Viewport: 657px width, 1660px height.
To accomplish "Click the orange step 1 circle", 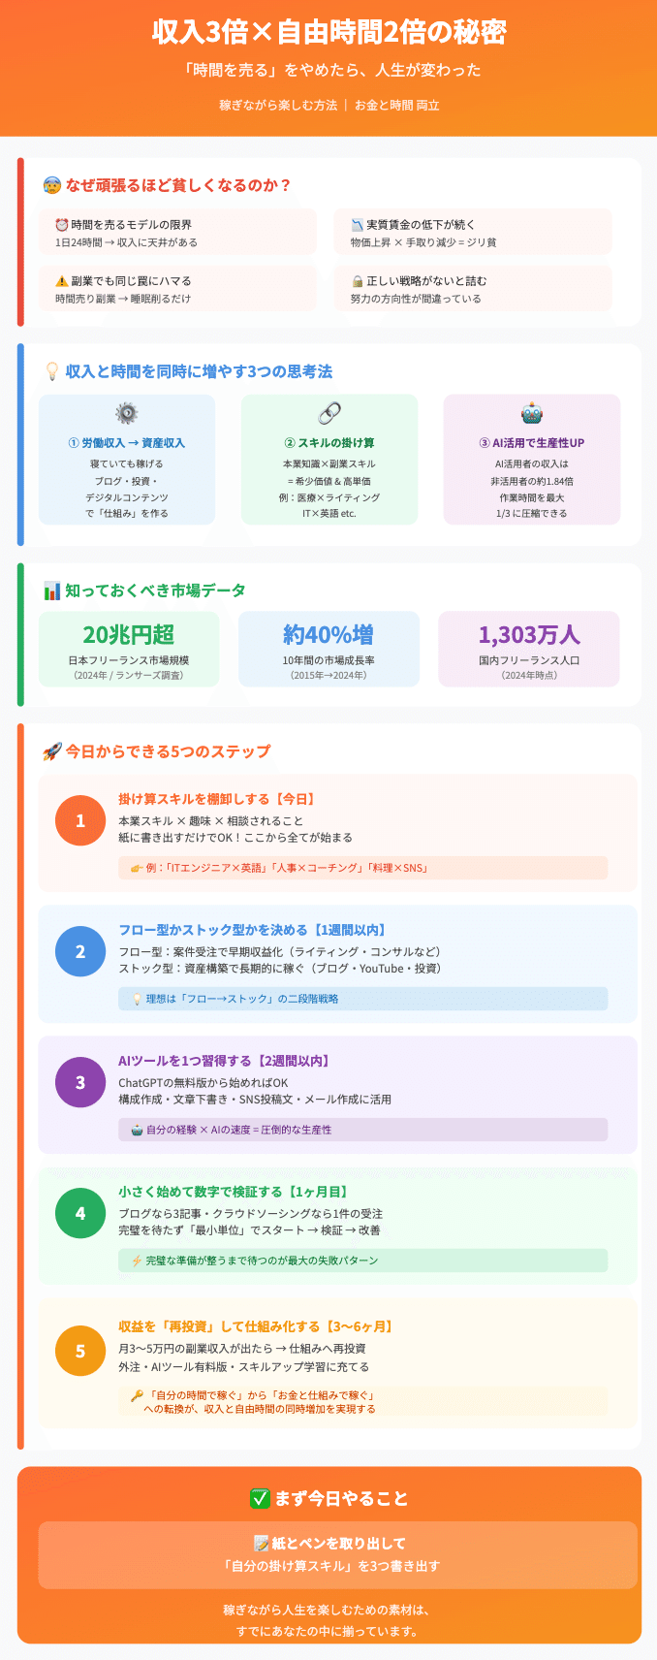I will click(80, 820).
